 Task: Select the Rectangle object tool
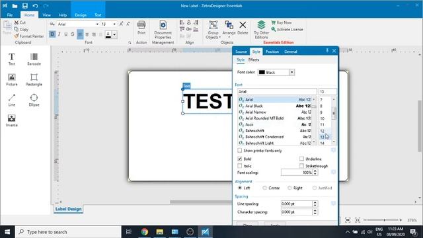click(34, 79)
